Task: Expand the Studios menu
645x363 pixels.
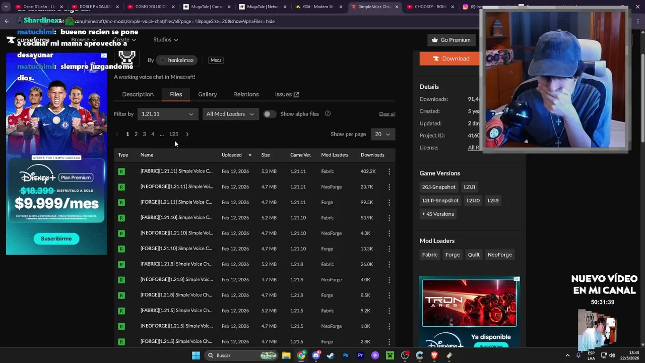Action: [x=165, y=39]
